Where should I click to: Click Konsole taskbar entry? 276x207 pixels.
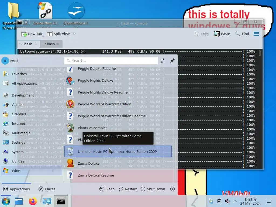(61, 201)
